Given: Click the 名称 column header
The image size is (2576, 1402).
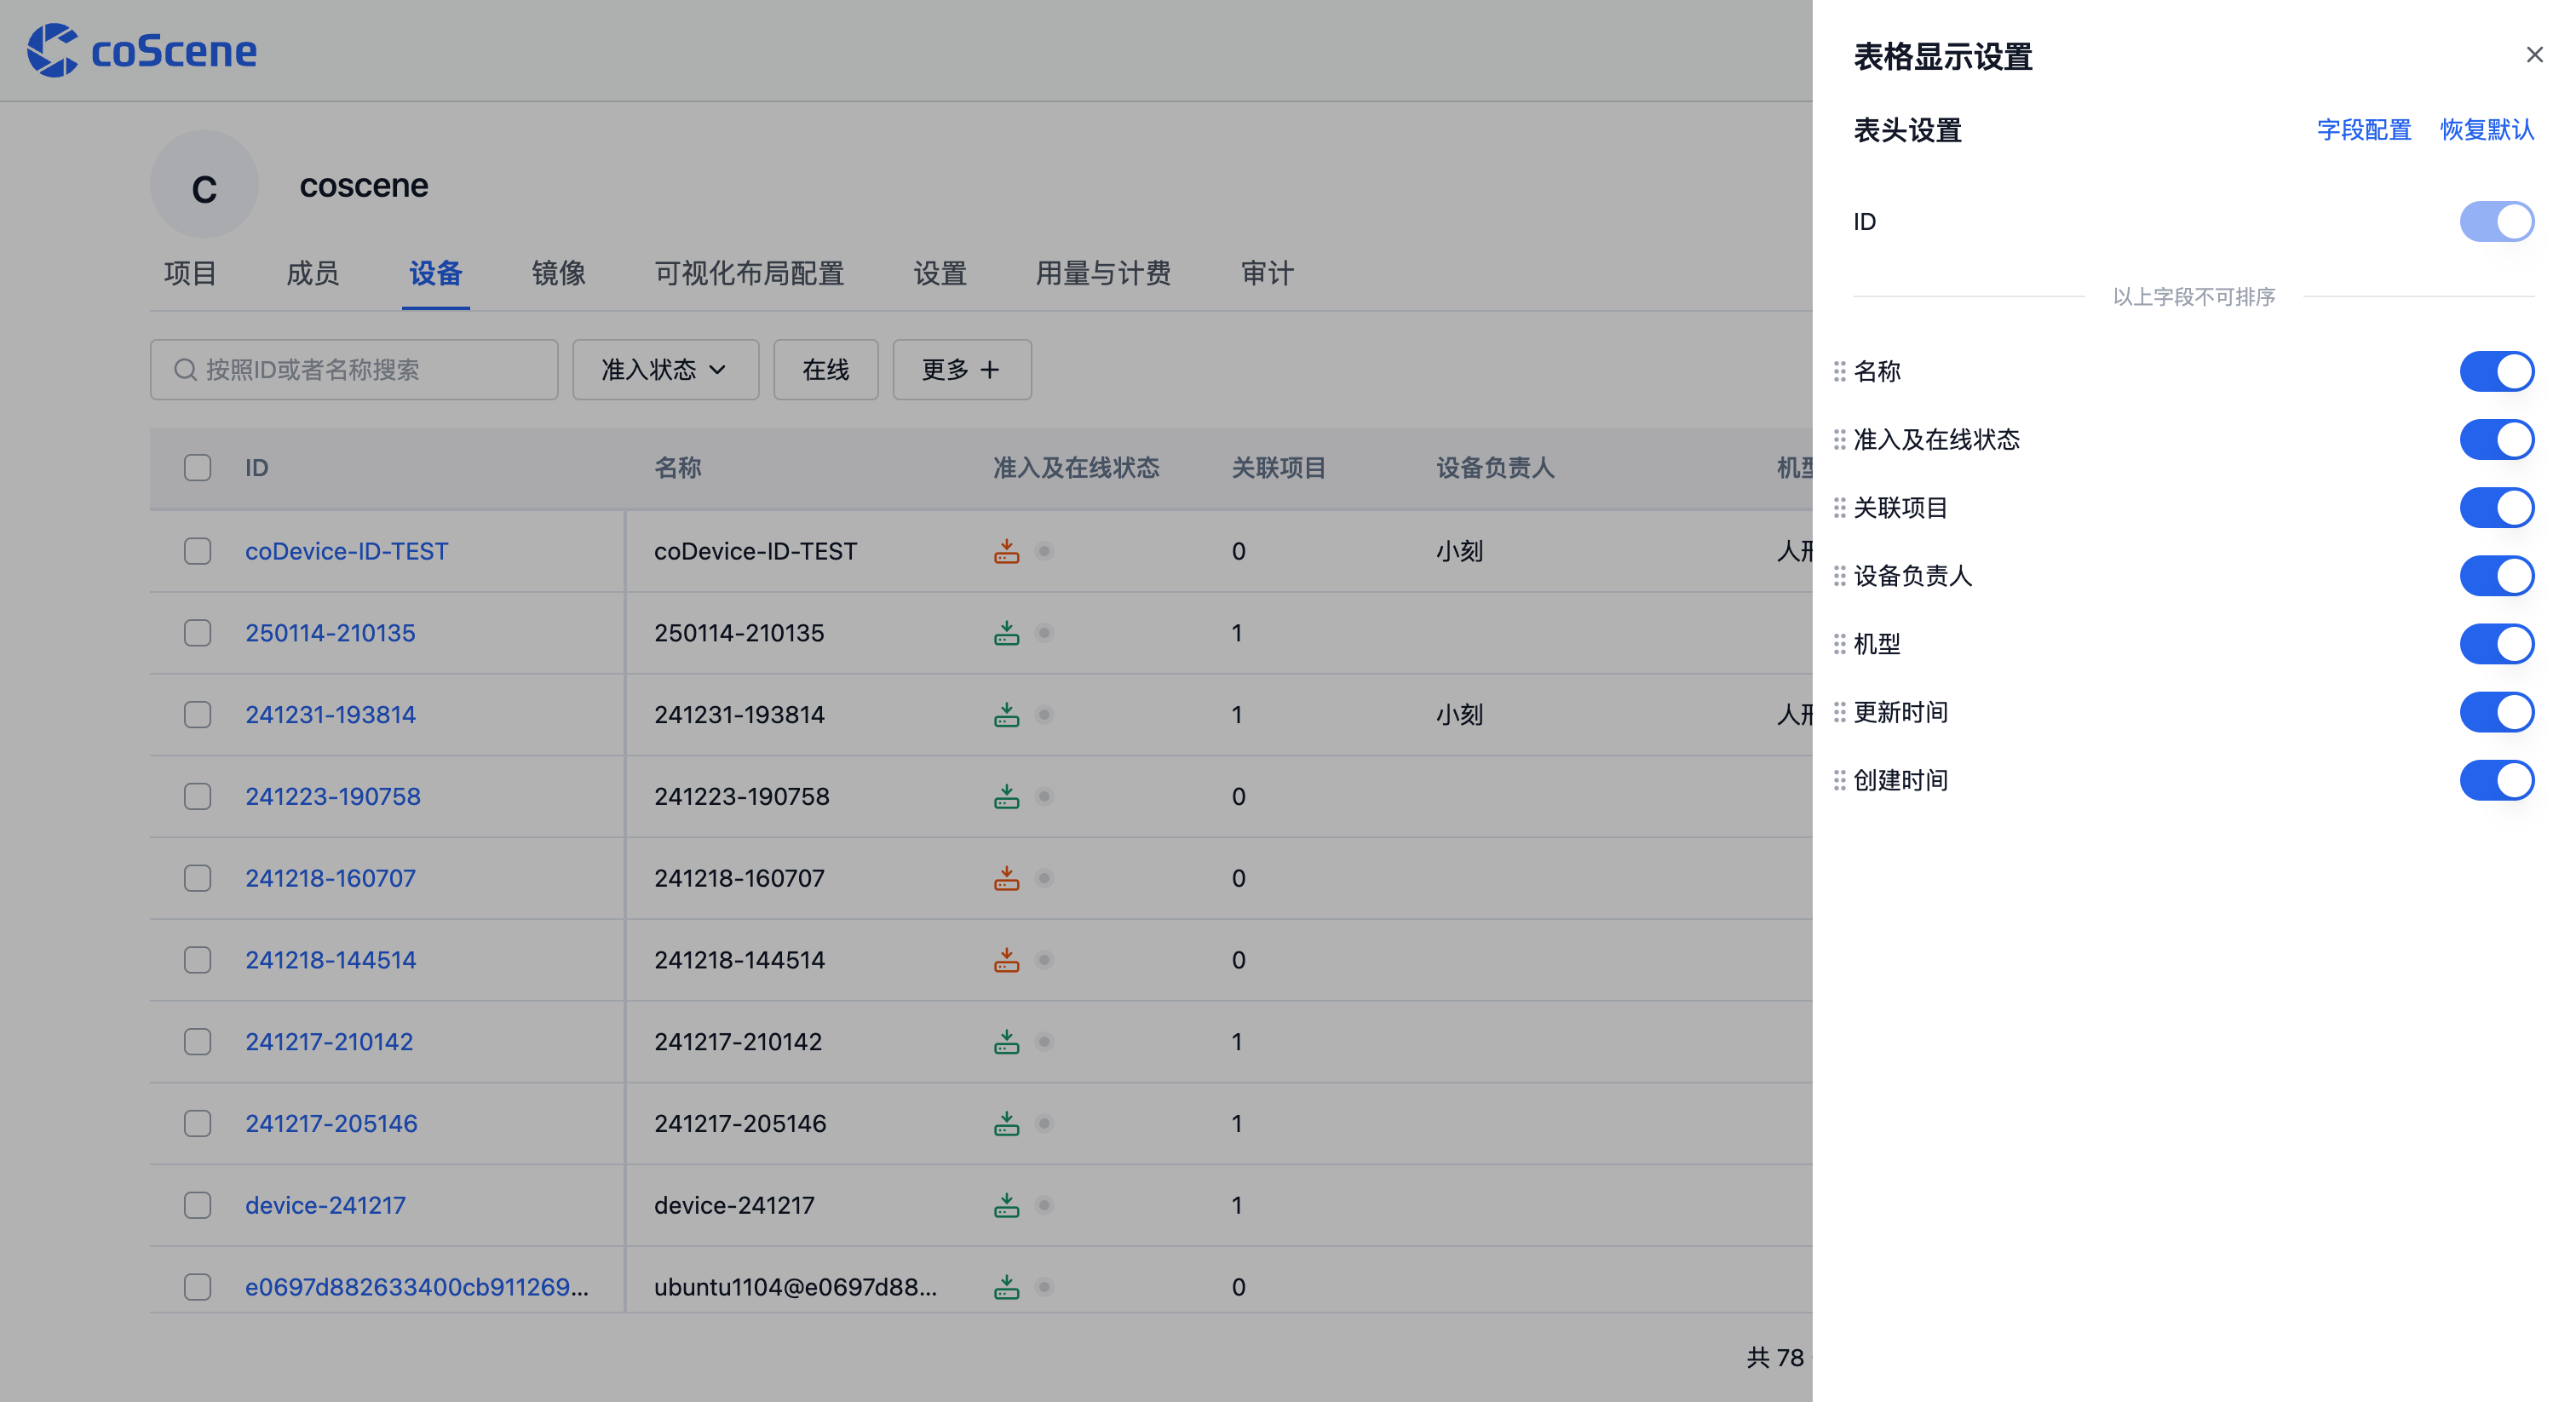Looking at the screenshot, I should [677, 468].
